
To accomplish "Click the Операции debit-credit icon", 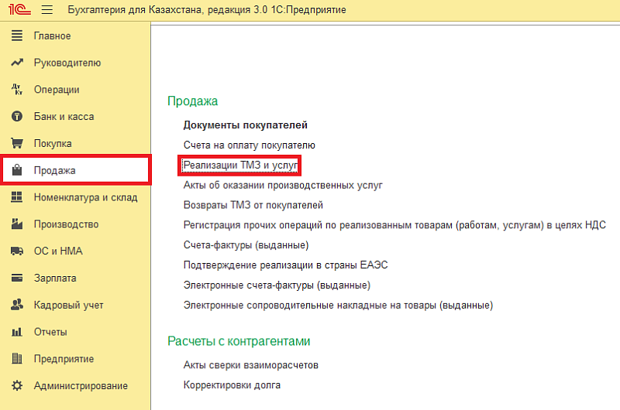I will [x=17, y=90].
